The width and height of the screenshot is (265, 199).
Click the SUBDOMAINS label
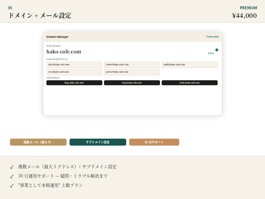[x=53, y=78]
